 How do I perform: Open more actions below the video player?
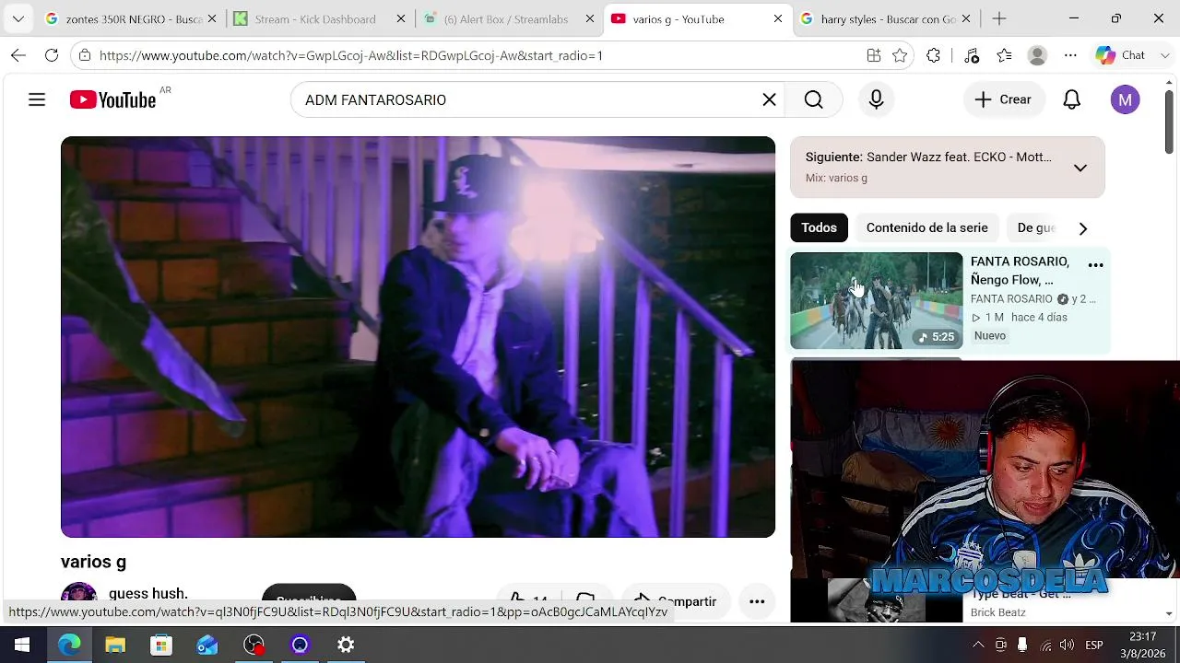(x=757, y=601)
